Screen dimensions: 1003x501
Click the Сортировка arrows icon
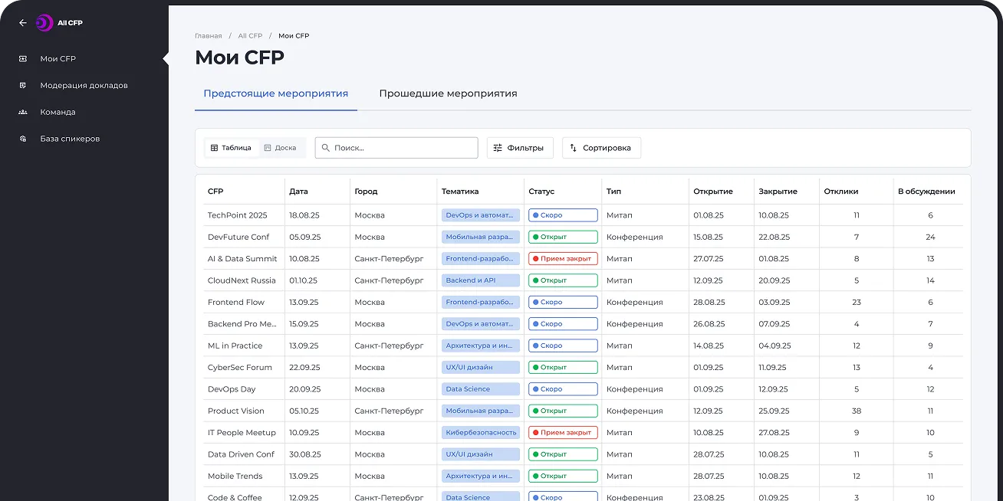[574, 147]
